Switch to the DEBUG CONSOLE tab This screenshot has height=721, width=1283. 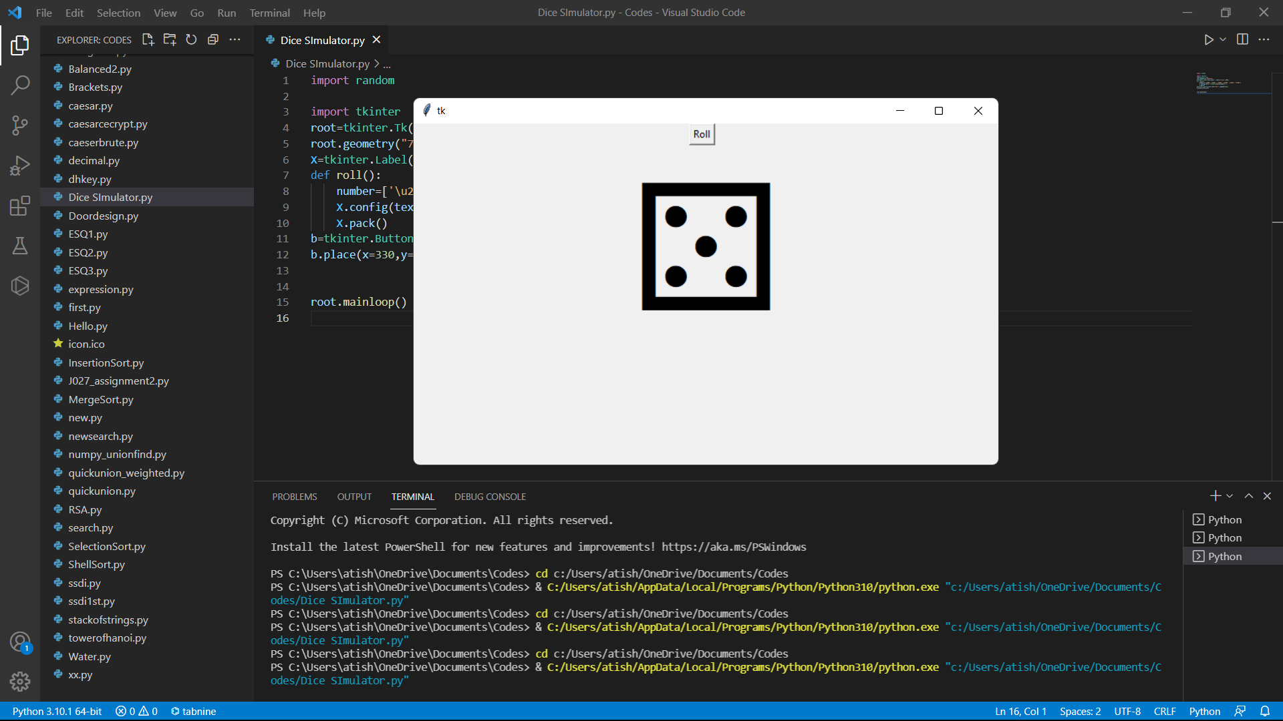(x=490, y=496)
